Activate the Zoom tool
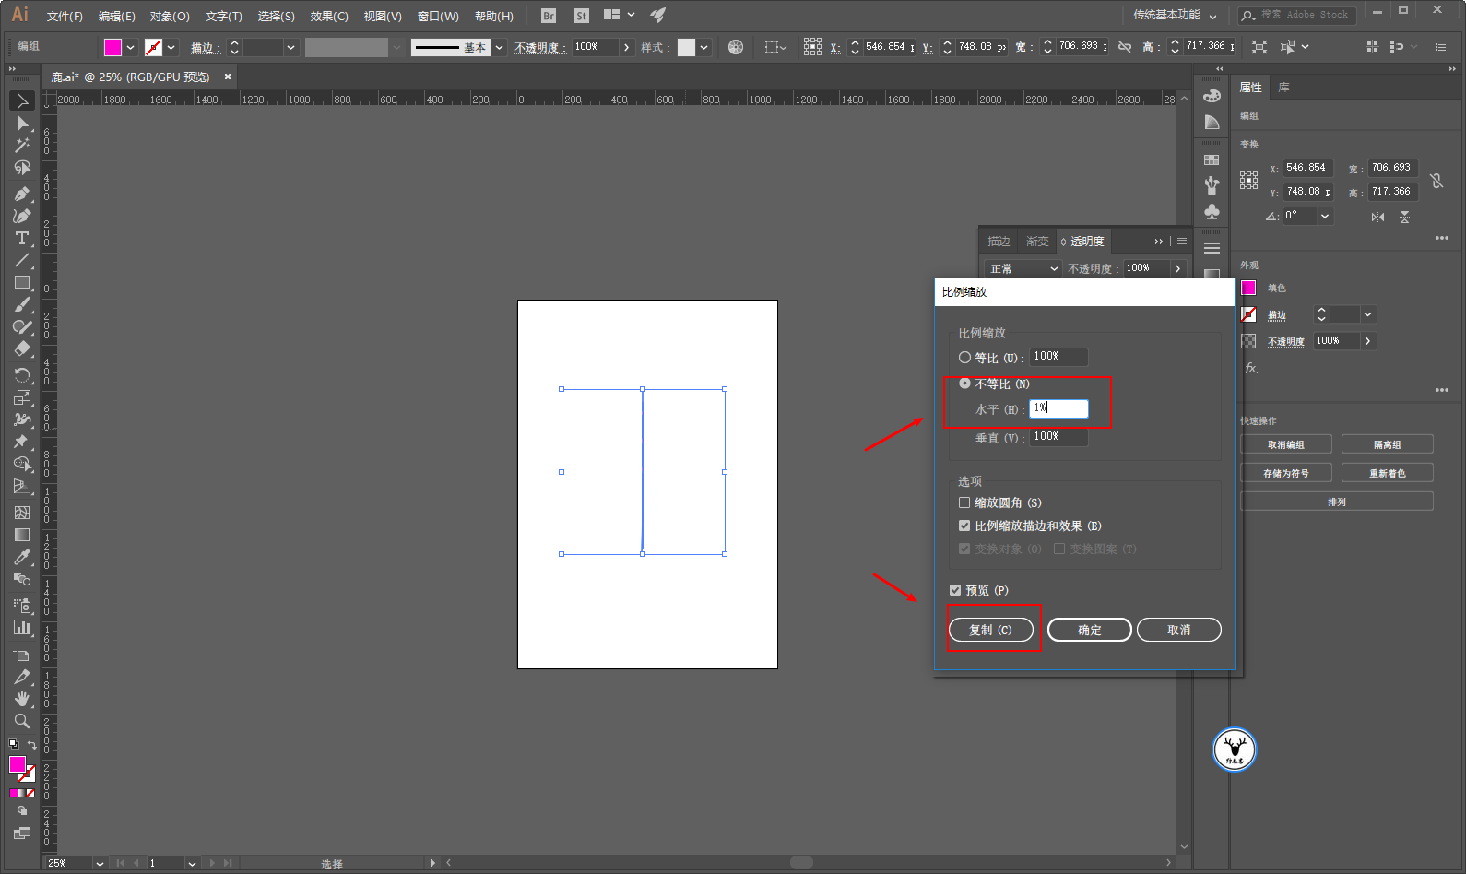 click(22, 721)
